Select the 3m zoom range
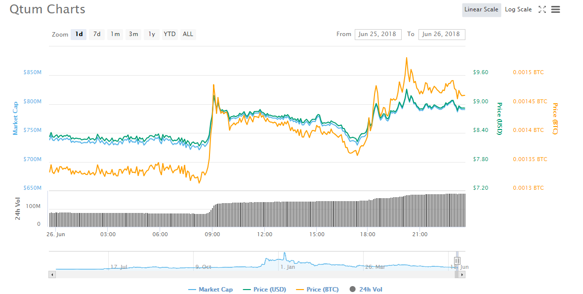 [x=133, y=34]
